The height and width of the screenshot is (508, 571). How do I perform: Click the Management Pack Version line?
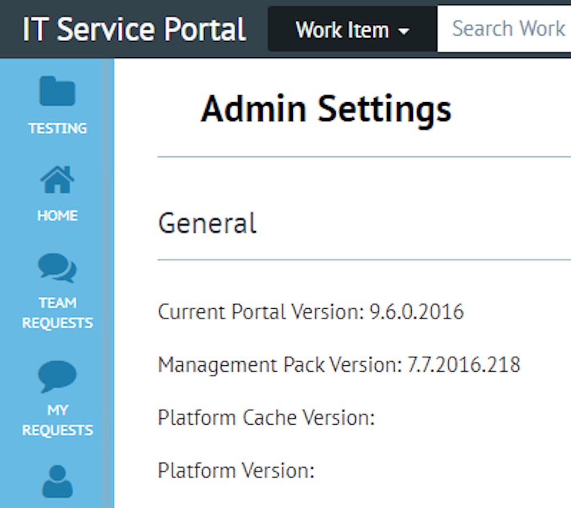[x=339, y=364]
